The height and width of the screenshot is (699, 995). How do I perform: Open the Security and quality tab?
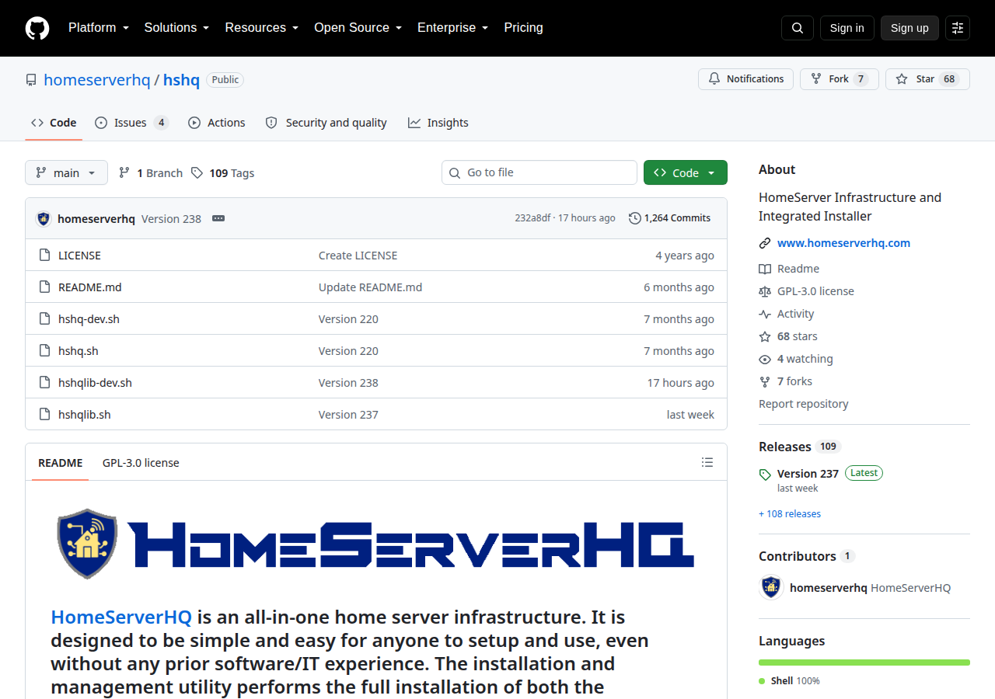coord(326,123)
